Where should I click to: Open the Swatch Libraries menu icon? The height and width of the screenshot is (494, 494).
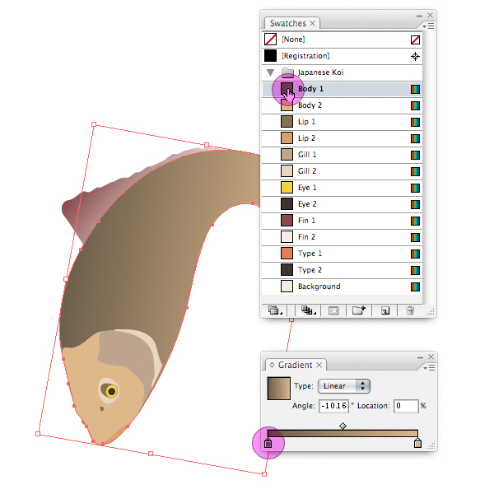[x=275, y=310]
